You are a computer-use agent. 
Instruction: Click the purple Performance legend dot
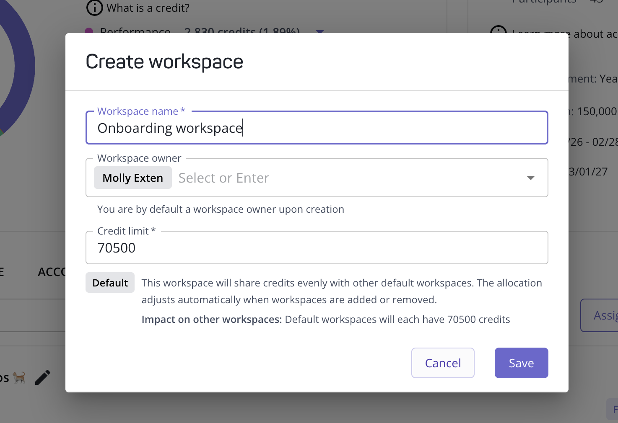(x=89, y=31)
